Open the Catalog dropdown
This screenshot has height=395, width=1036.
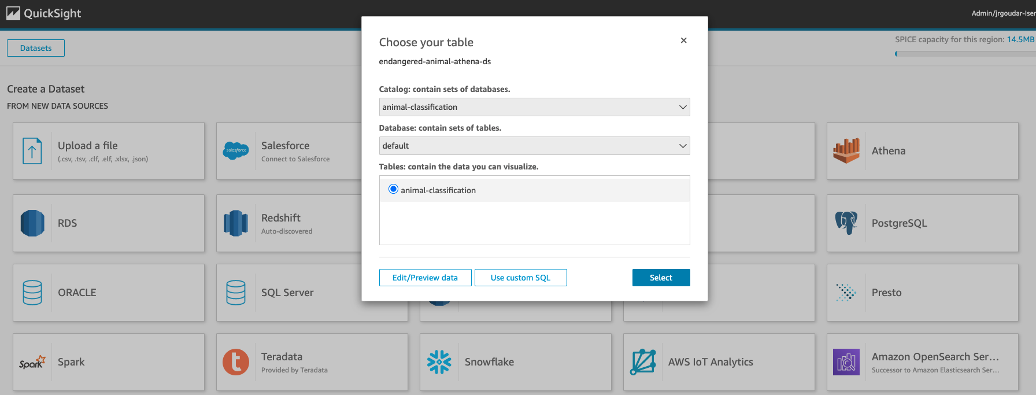click(534, 107)
